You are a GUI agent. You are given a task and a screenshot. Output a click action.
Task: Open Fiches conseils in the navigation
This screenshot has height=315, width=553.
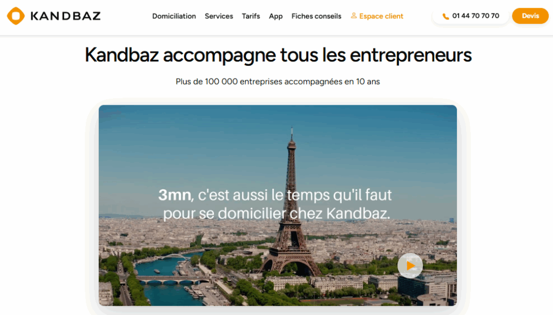[316, 16]
